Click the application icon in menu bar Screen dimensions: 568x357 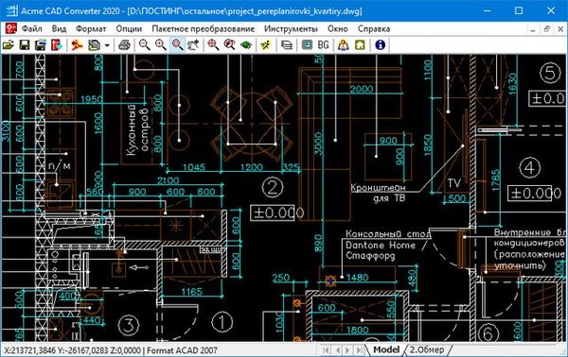tap(10, 29)
